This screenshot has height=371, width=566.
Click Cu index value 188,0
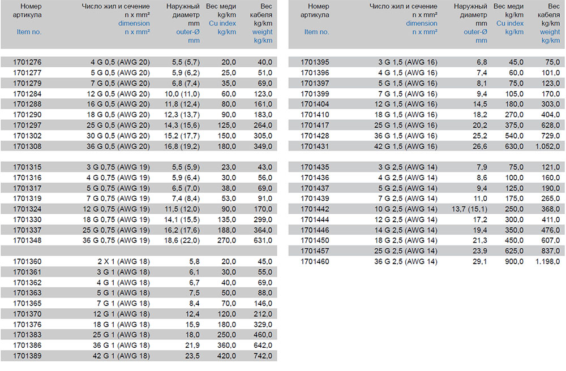click(x=227, y=230)
